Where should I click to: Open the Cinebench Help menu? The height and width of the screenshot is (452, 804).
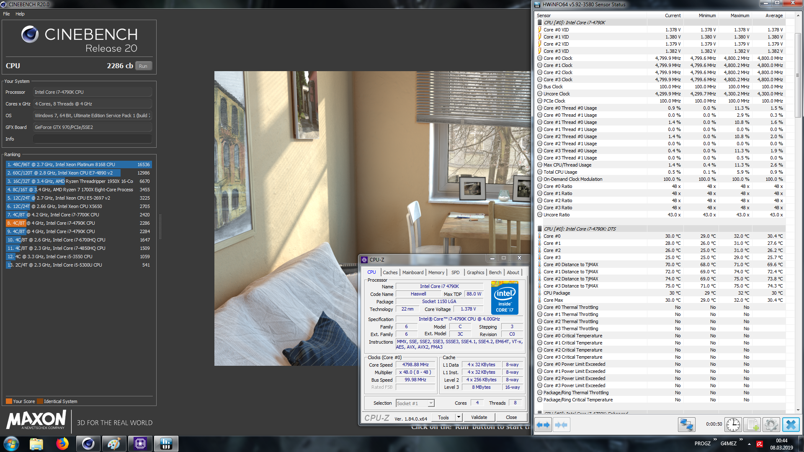point(20,14)
